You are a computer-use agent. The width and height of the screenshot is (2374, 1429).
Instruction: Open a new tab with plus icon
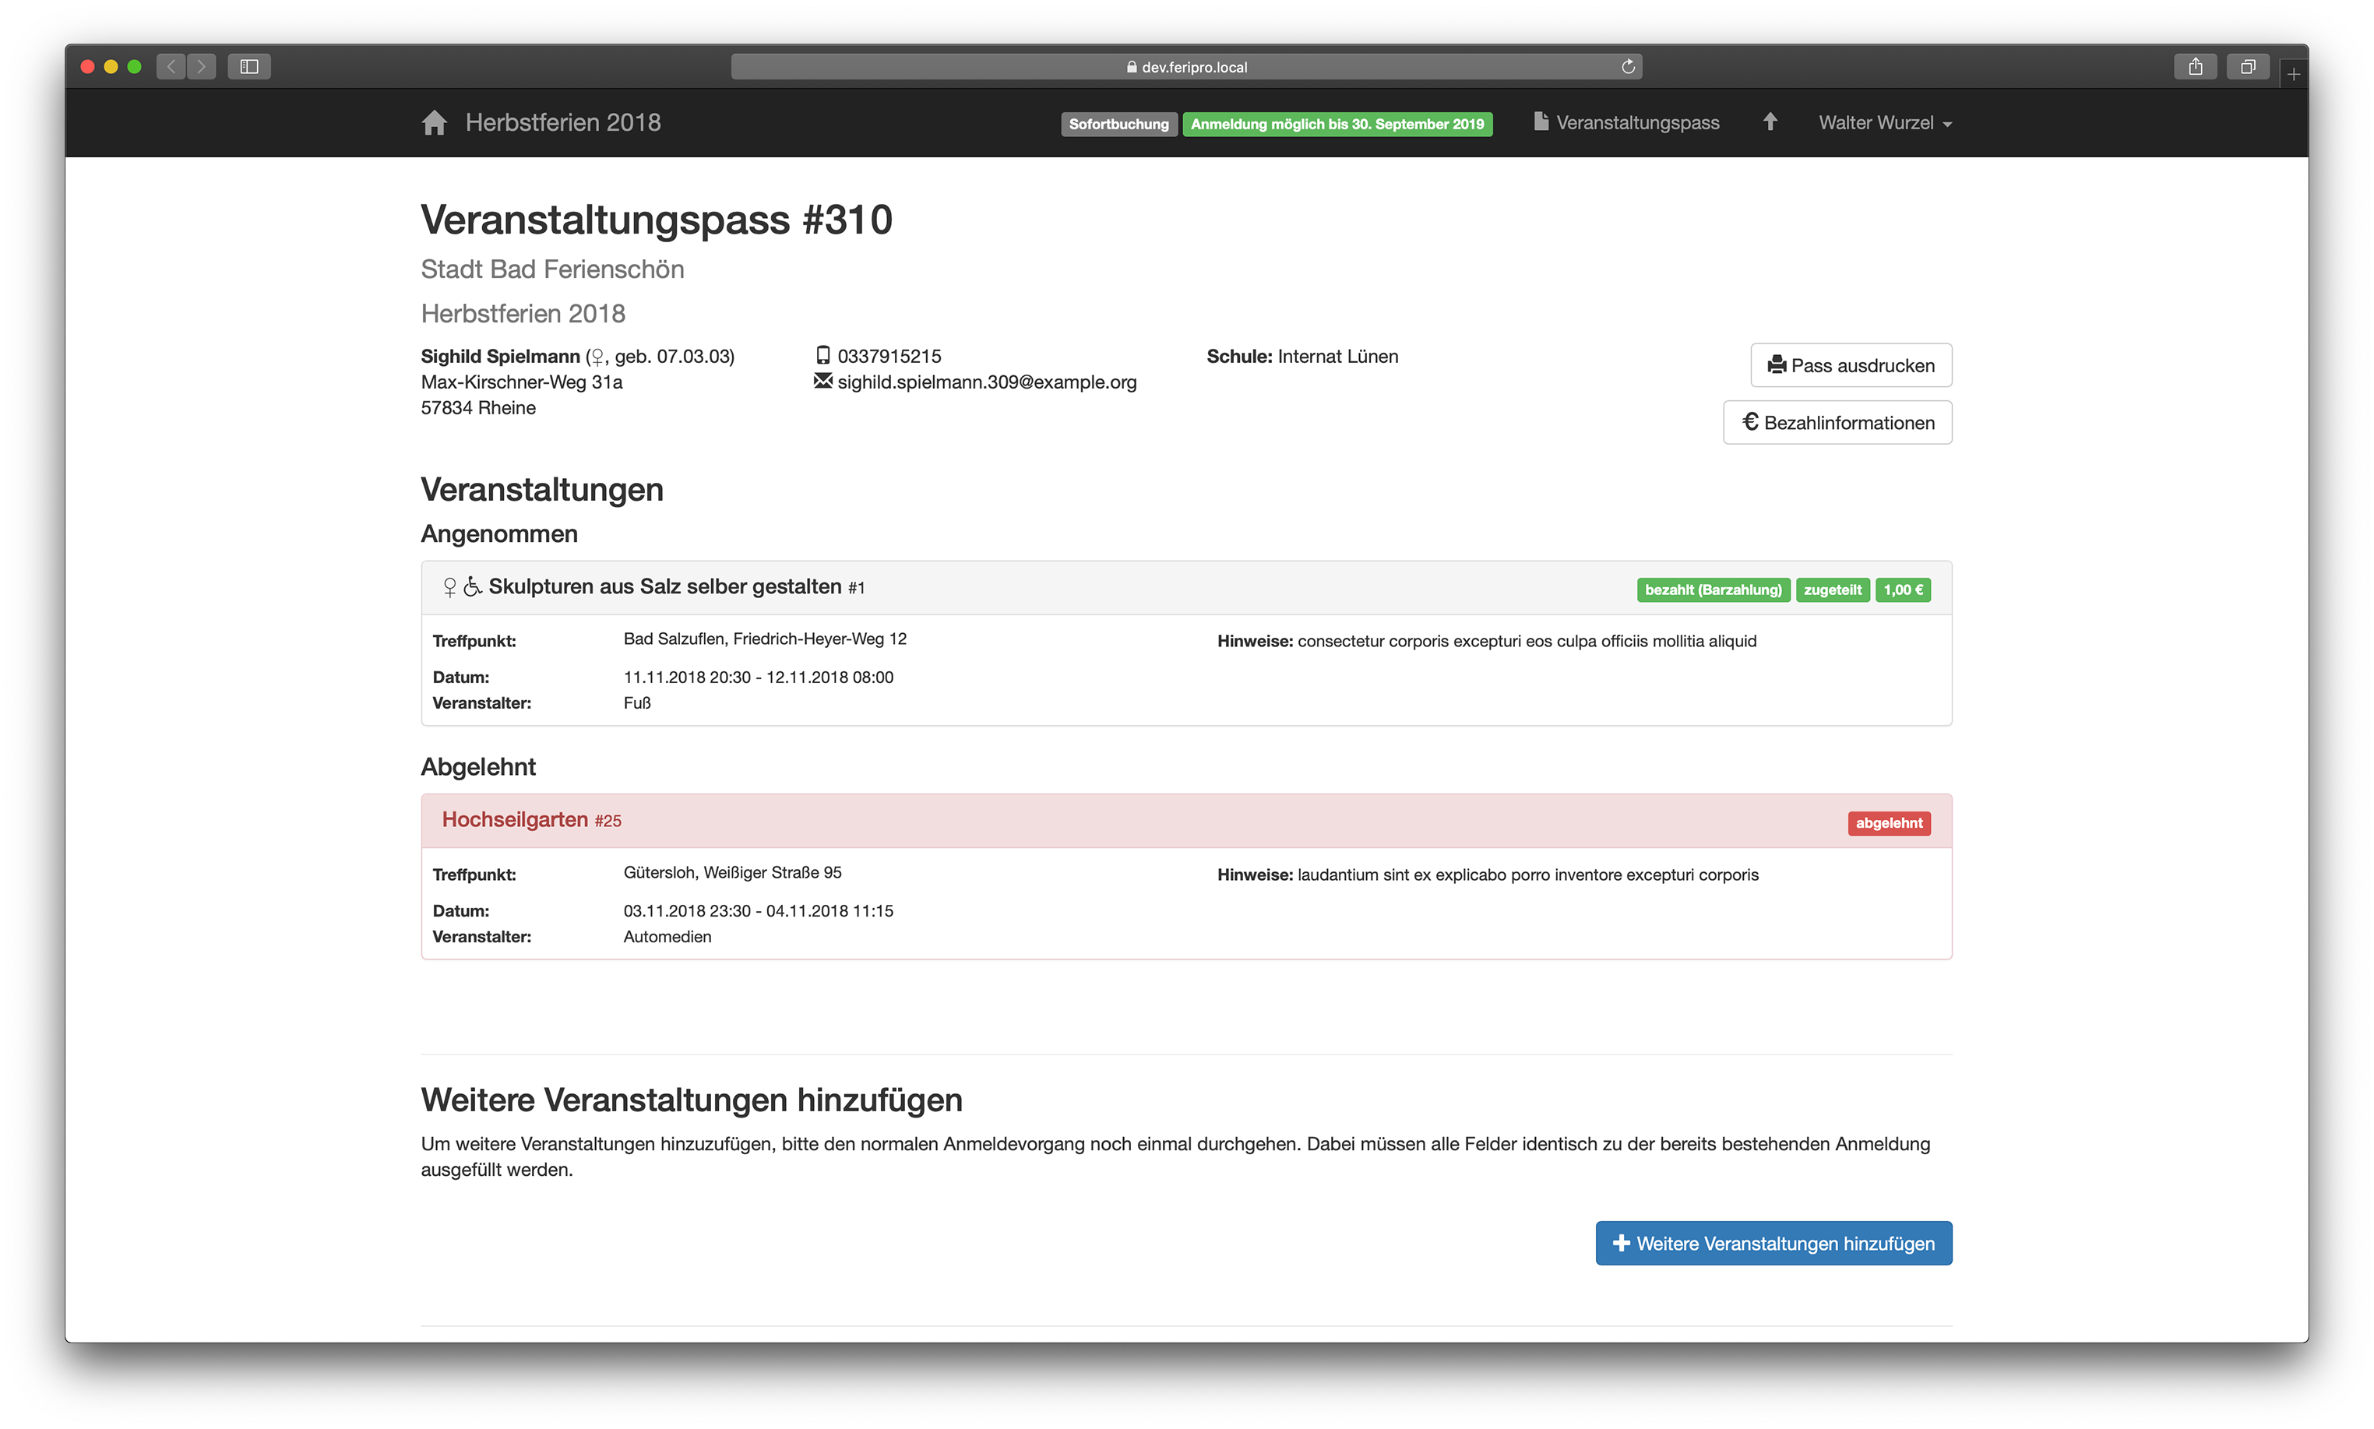pyautogui.click(x=2293, y=74)
